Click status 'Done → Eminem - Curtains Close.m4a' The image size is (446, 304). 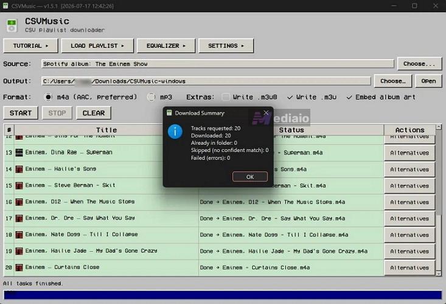point(255,268)
